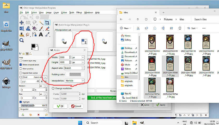Select the Crop tool in toolbox

(x=47, y=23)
